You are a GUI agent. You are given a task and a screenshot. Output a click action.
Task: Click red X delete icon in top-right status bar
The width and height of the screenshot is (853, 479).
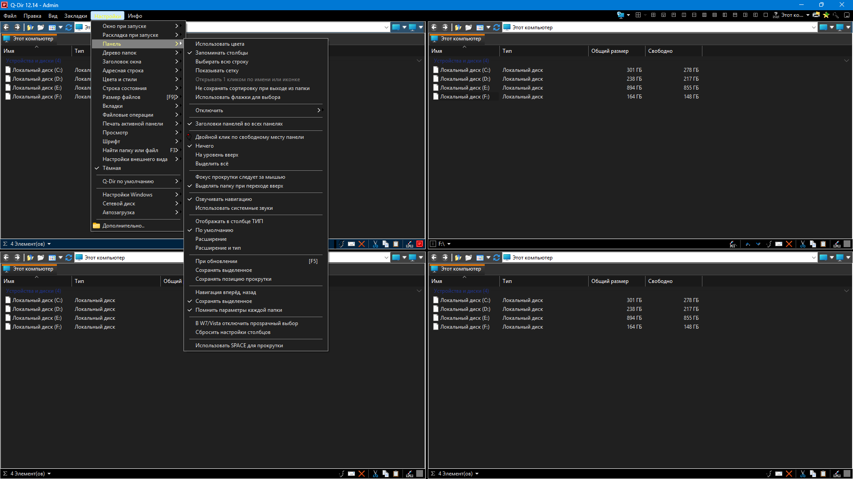(x=789, y=244)
